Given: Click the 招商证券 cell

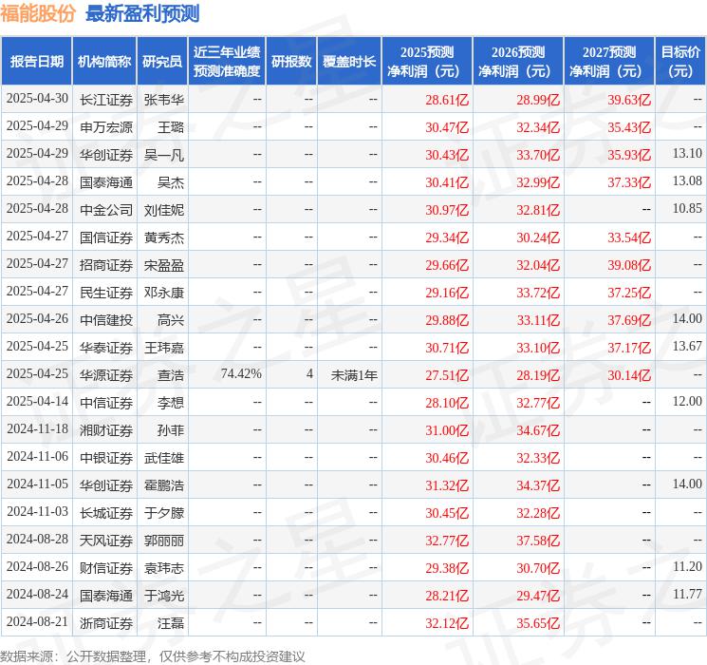Looking at the screenshot, I should tap(106, 265).
